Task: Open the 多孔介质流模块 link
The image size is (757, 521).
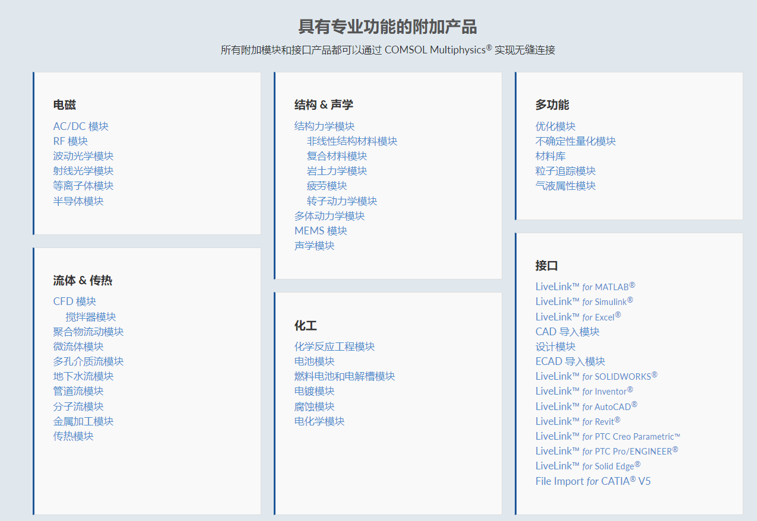Action: point(88,361)
